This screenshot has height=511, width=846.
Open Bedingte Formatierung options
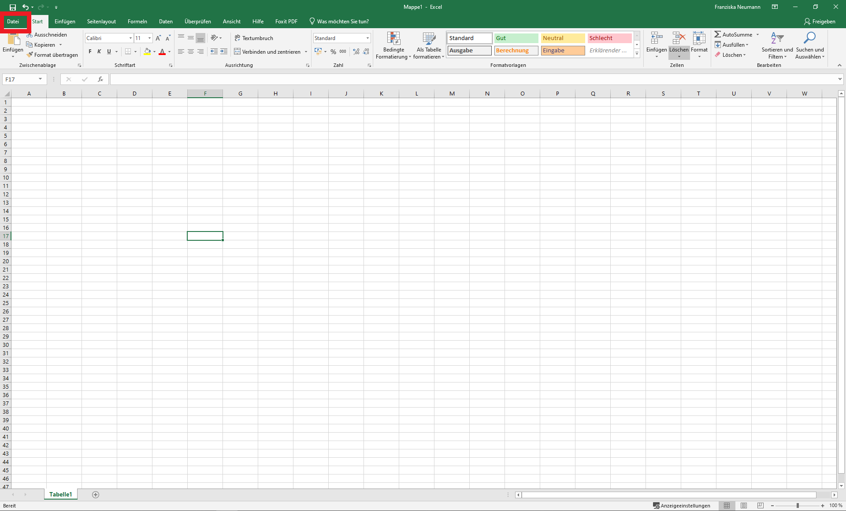(x=393, y=46)
